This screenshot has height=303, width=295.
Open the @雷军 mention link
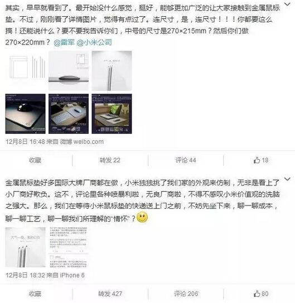[64, 42]
